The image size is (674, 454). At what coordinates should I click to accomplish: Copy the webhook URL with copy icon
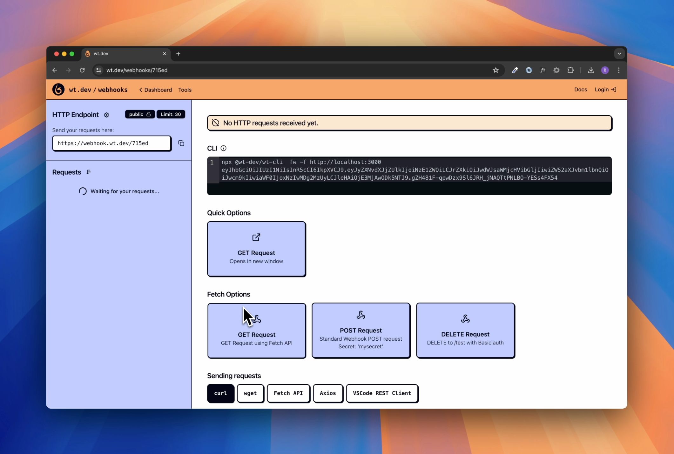click(181, 143)
